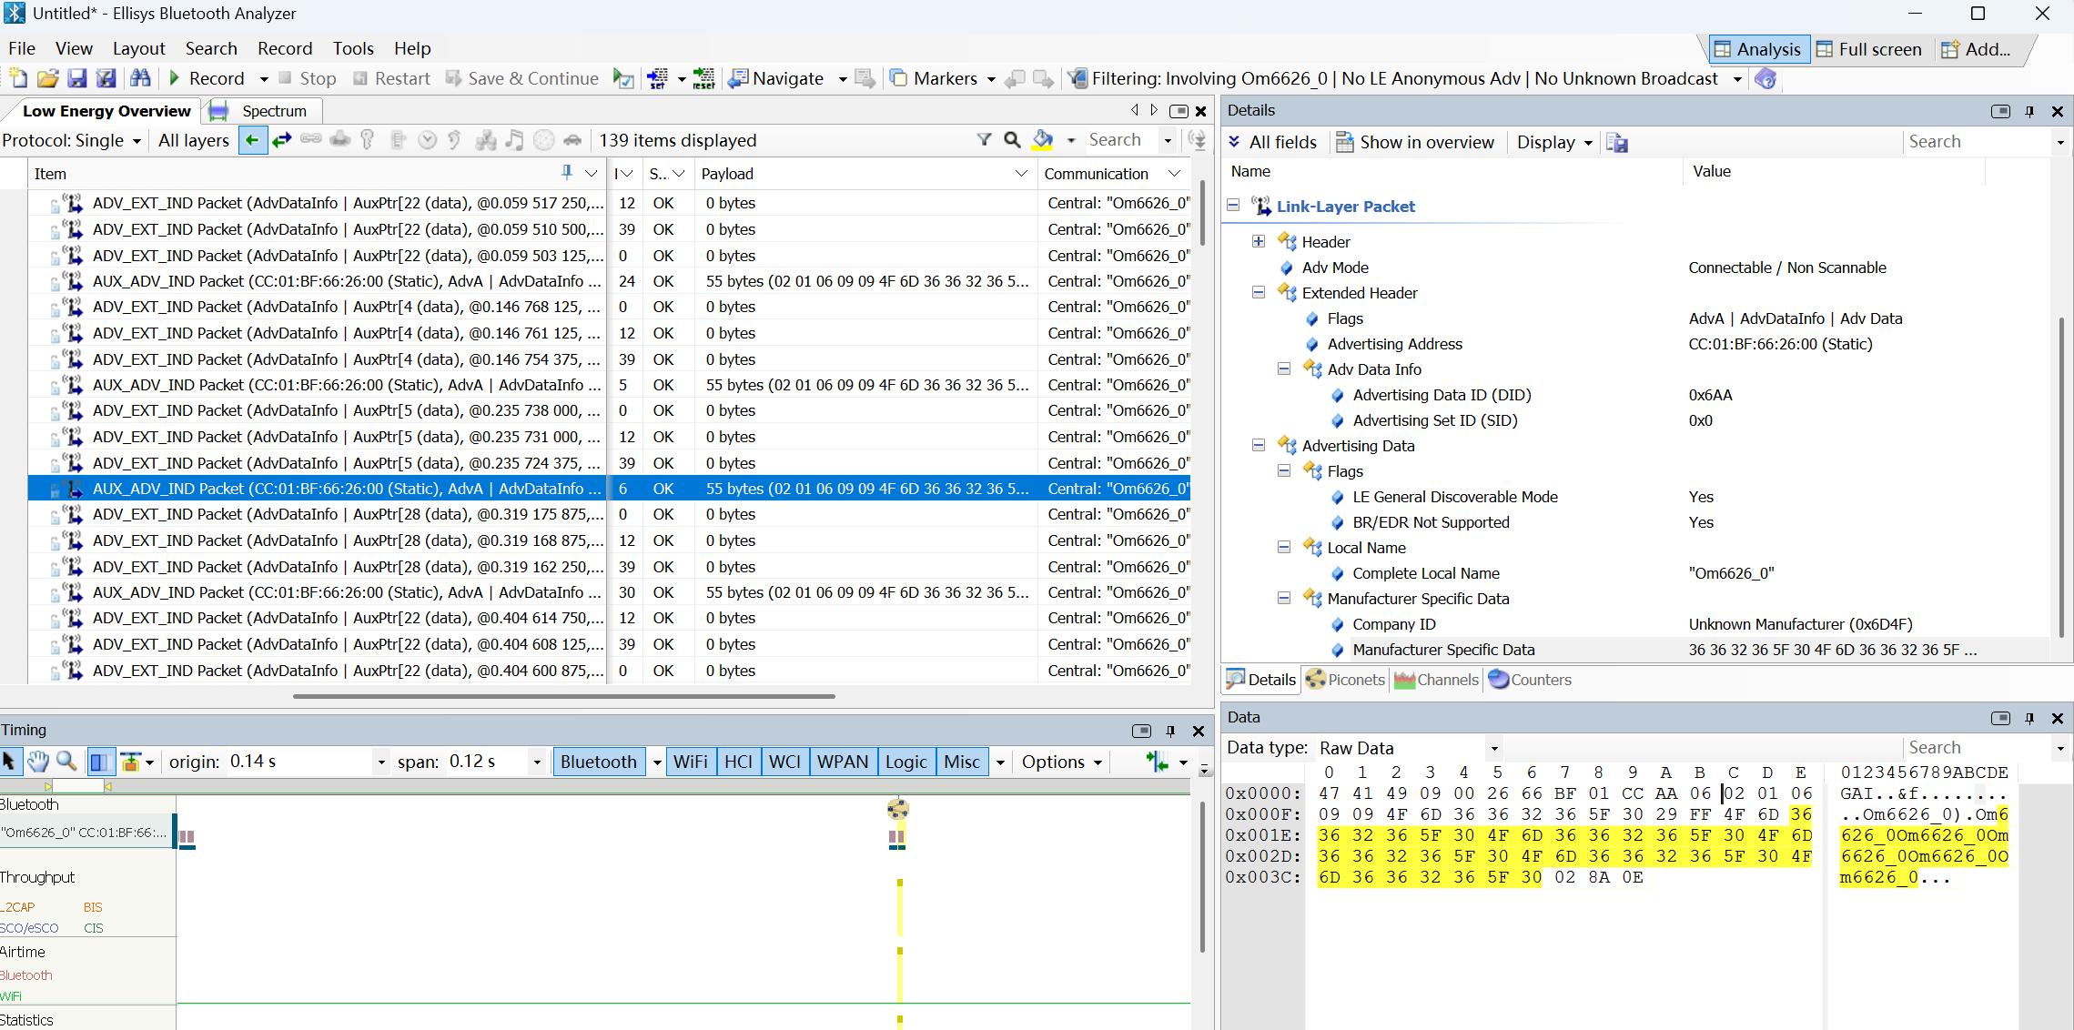This screenshot has height=1030, width=2074.
Task: Open the File menu
Action: pos(22,48)
